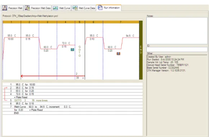Screen dimensions: 209x137
Task: Select step 2 header in the protocol graph
Action: (x=30, y=22)
